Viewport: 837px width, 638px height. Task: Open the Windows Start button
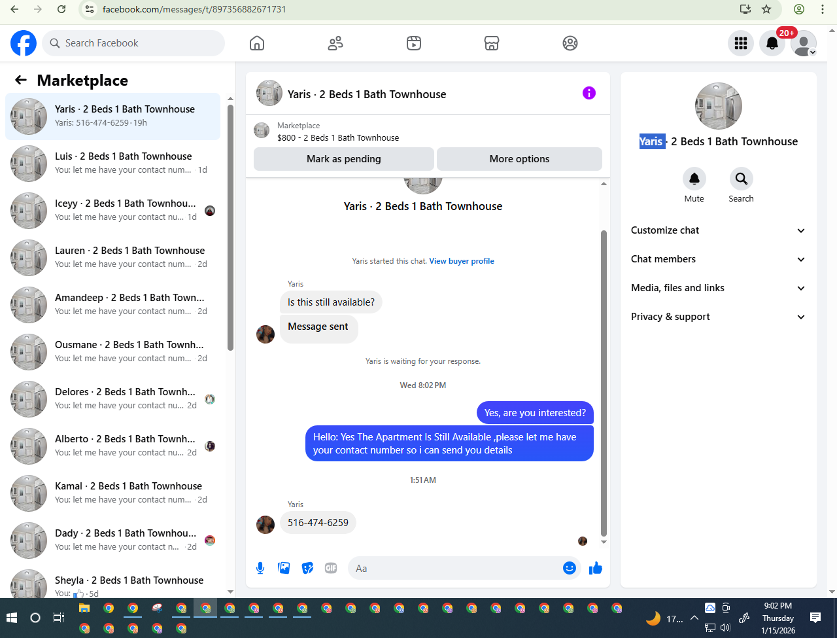tap(12, 618)
